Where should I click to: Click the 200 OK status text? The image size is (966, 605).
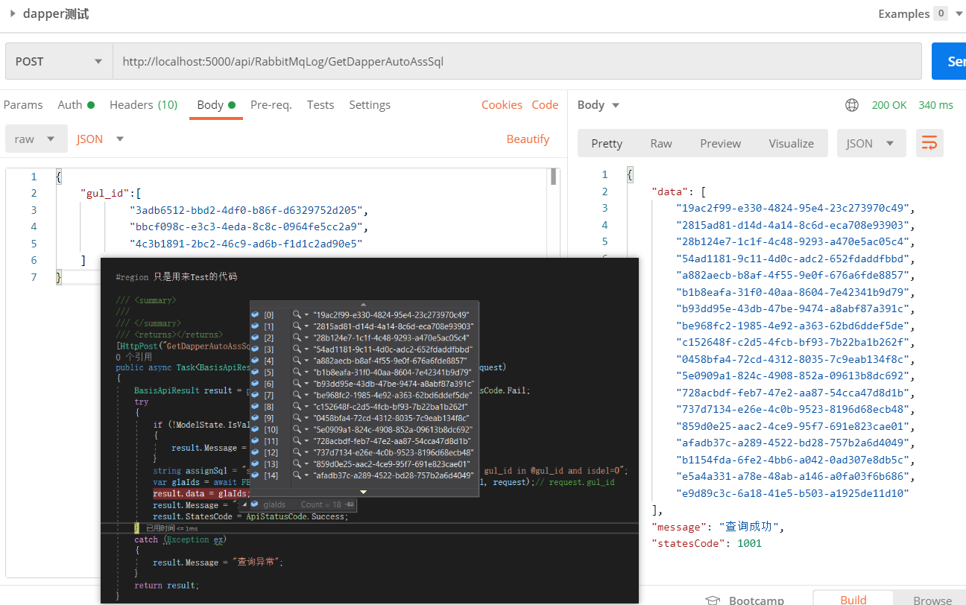pos(889,105)
